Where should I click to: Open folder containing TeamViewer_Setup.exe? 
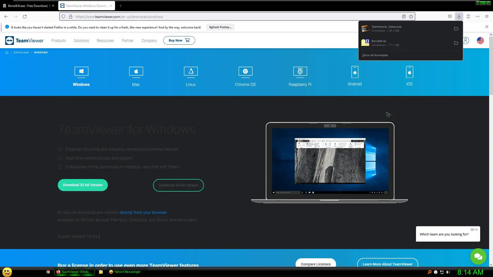point(456,29)
